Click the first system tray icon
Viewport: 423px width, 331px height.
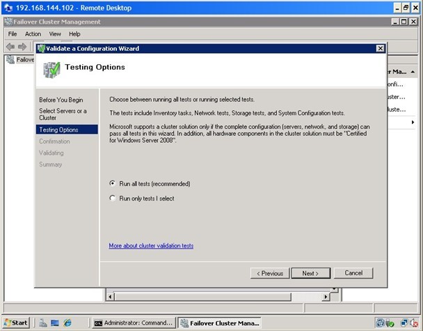pyautogui.click(x=381, y=323)
